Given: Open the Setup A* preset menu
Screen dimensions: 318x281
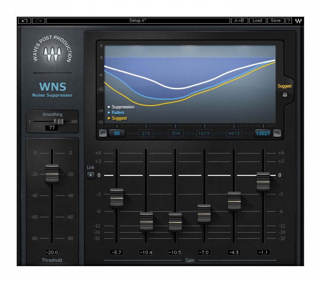Looking at the screenshot, I should pyautogui.click(x=138, y=20).
